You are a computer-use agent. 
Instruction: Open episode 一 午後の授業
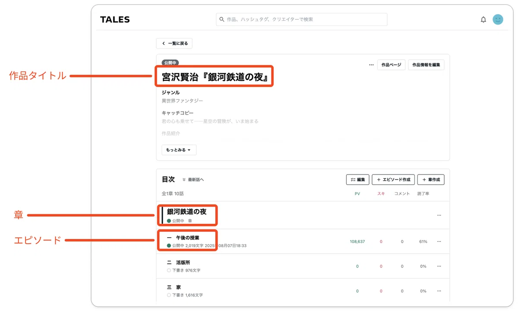(x=183, y=238)
